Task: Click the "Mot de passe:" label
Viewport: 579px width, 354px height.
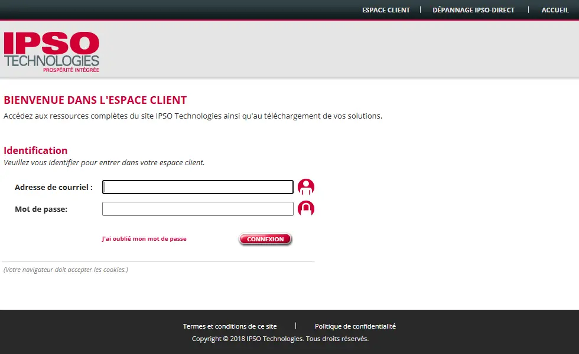Action: [41, 209]
